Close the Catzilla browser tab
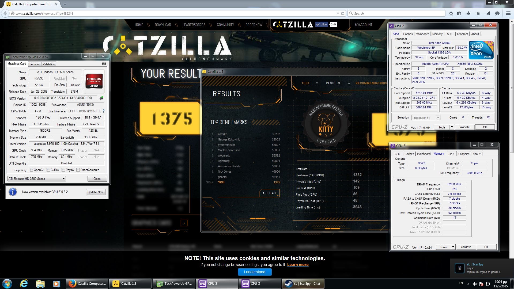The image size is (514, 289). coord(56,4)
